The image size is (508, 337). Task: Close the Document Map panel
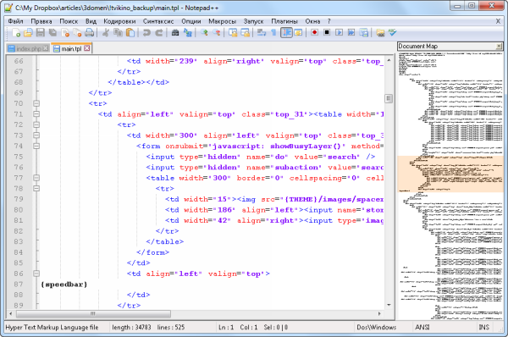click(x=500, y=47)
